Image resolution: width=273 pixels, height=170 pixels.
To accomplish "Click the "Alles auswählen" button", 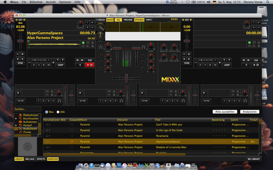I will point(225,112).
